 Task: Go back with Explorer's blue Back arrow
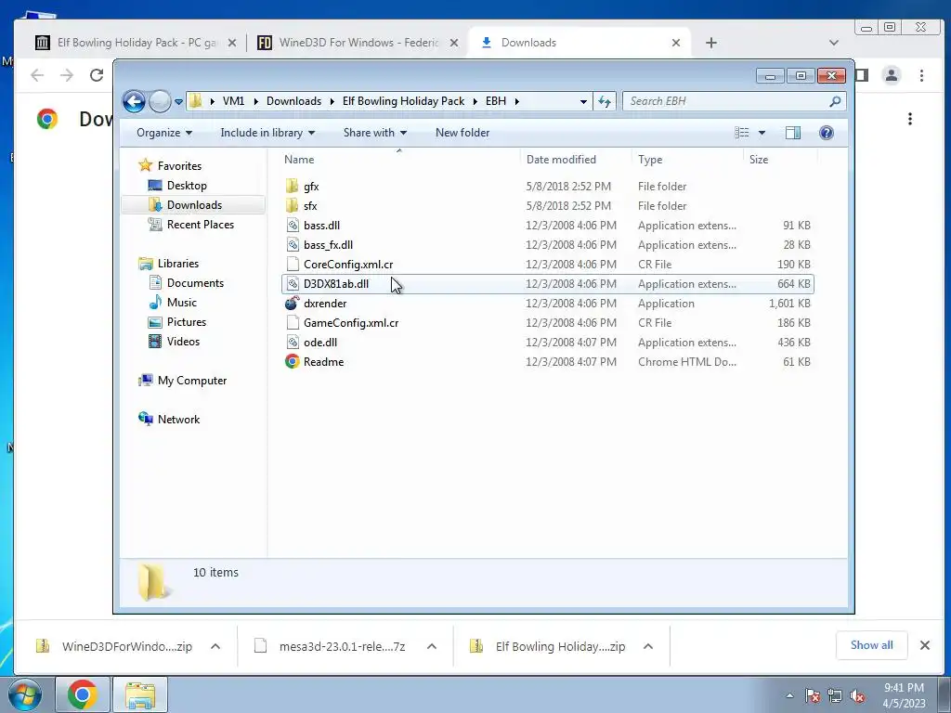[x=134, y=101]
